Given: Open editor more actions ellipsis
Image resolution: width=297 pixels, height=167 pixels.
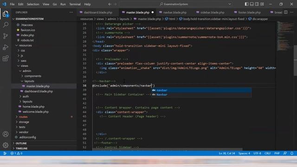Looking at the screenshot, I should click(x=292, y=13).
